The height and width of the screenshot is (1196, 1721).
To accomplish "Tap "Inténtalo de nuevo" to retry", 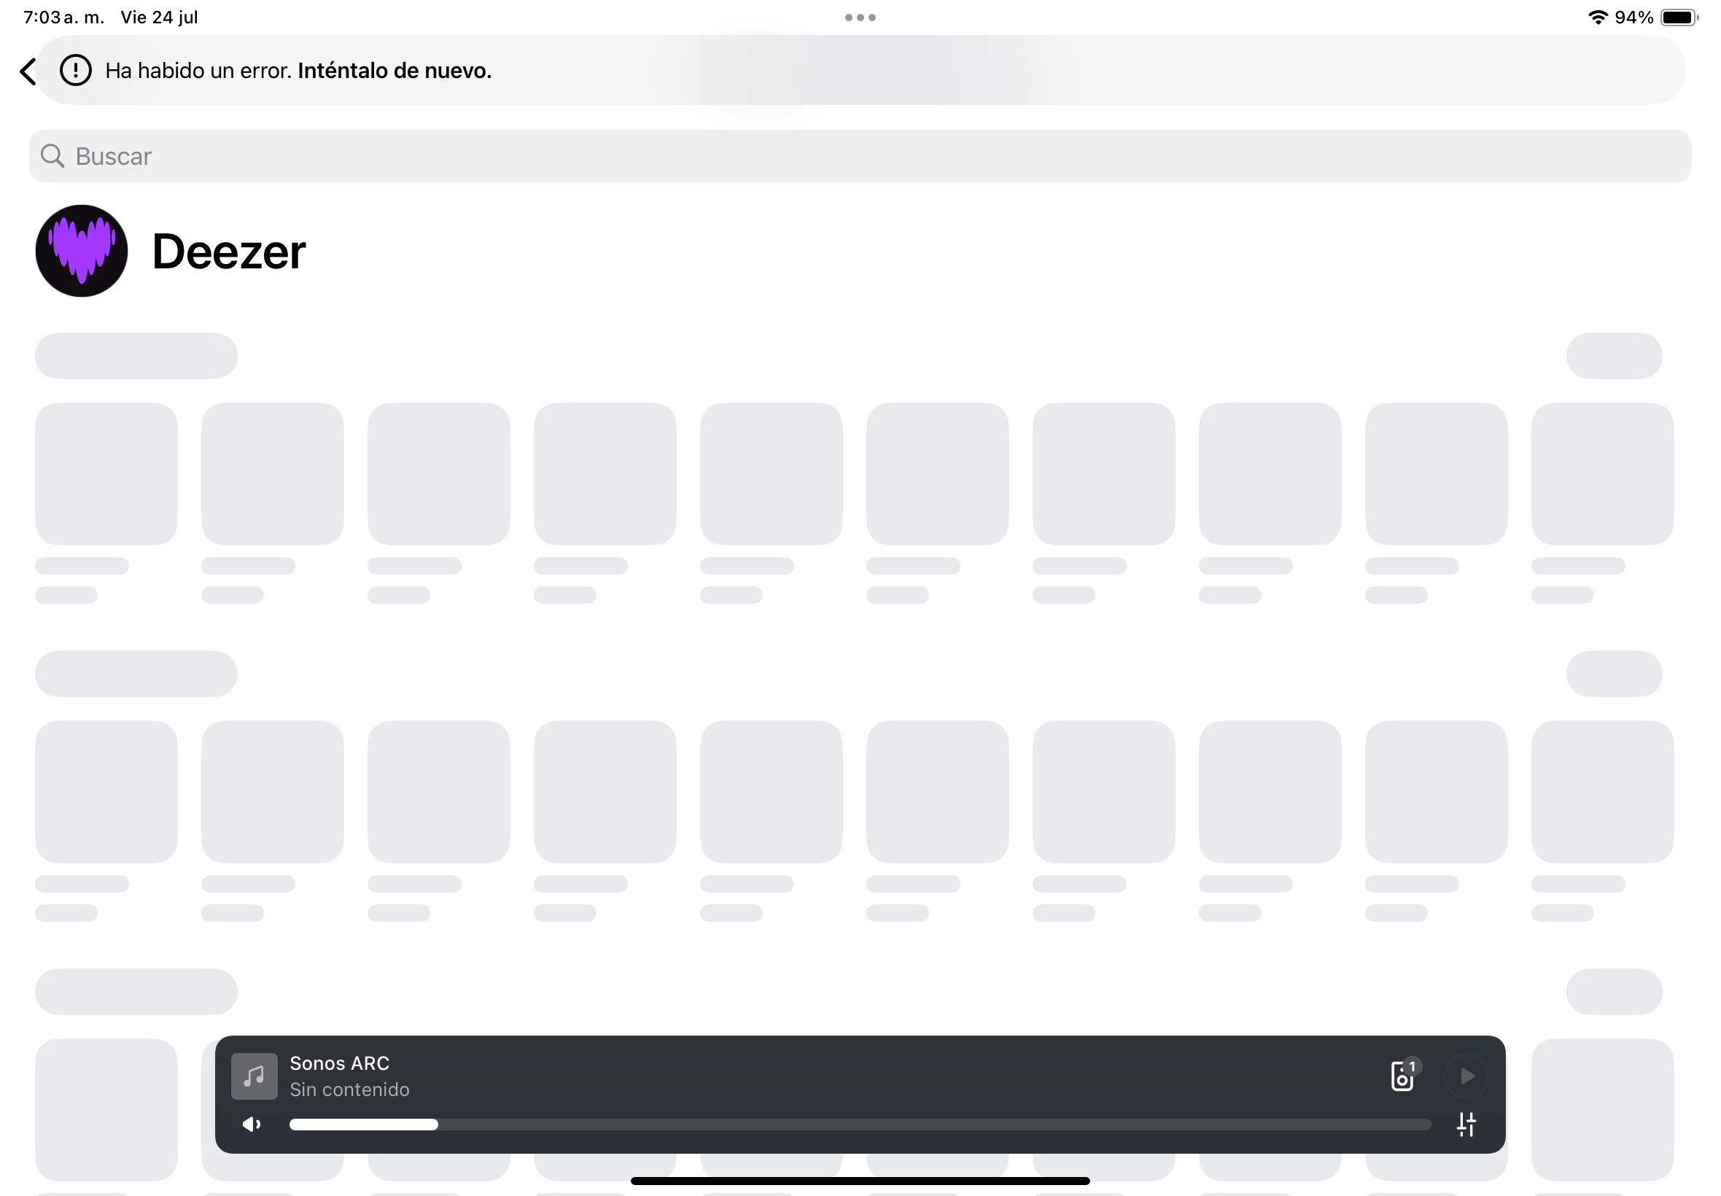I will pos(394,71).
